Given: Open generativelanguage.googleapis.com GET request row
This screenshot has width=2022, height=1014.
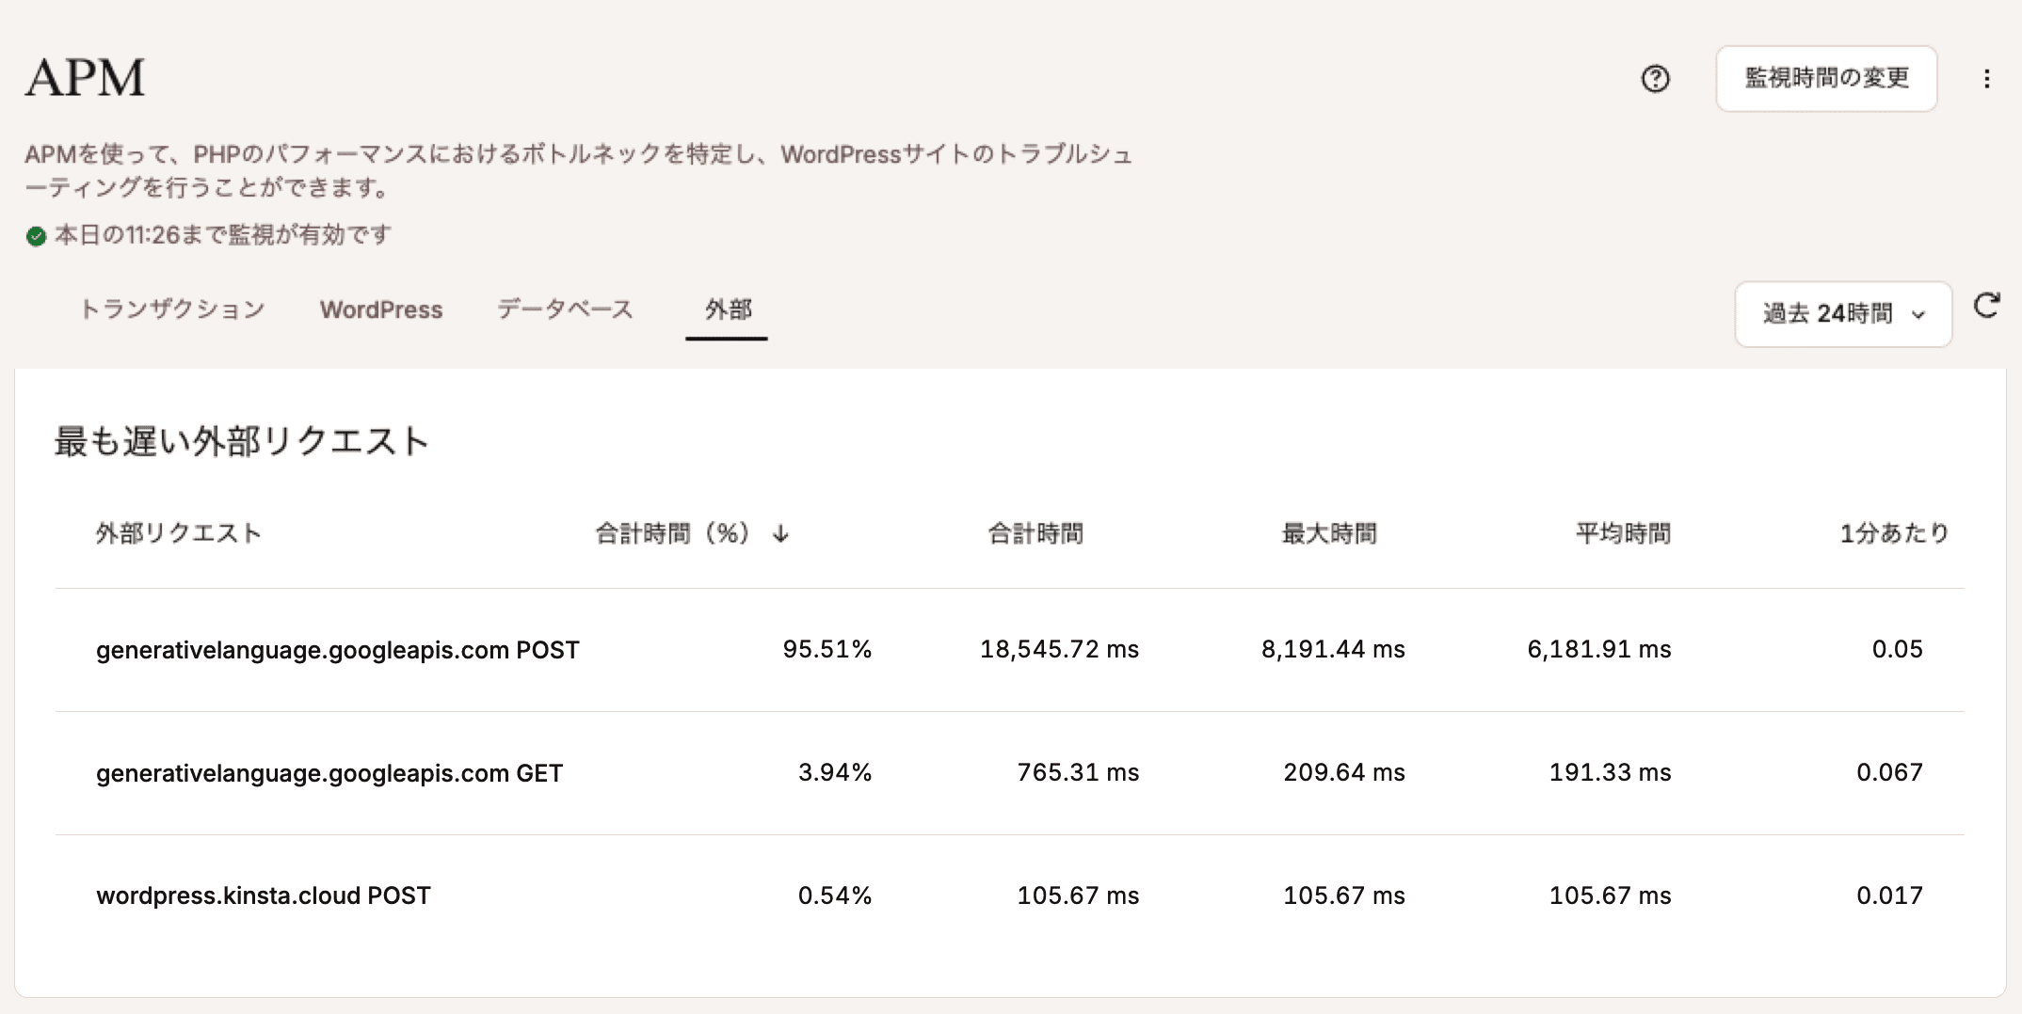Looking at the screenshot, I should click(1010, 773).
